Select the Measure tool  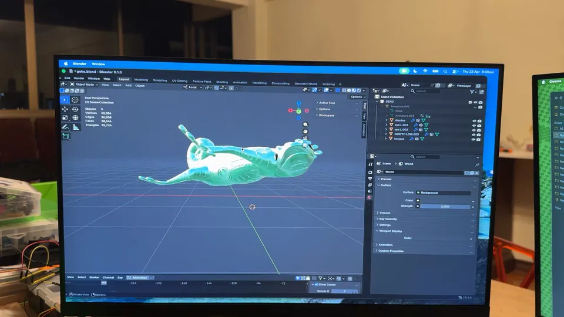(76, 127)
